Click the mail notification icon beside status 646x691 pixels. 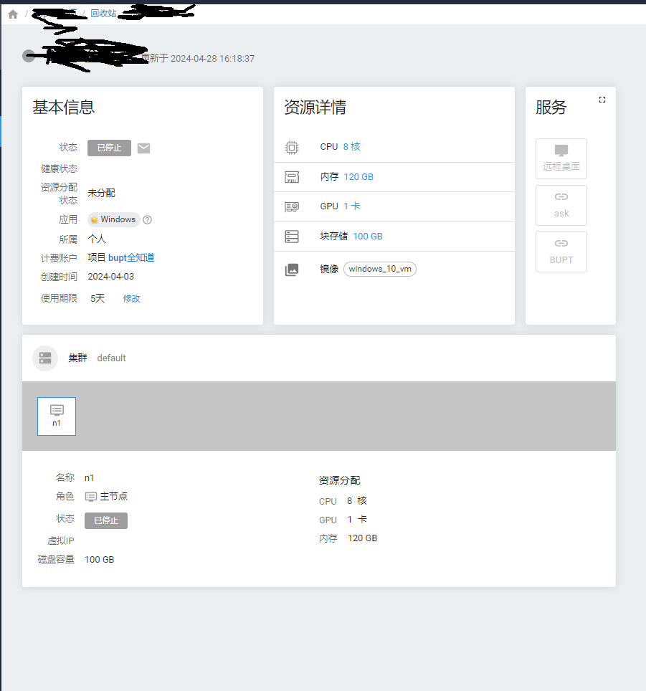(x=143, y=148)
